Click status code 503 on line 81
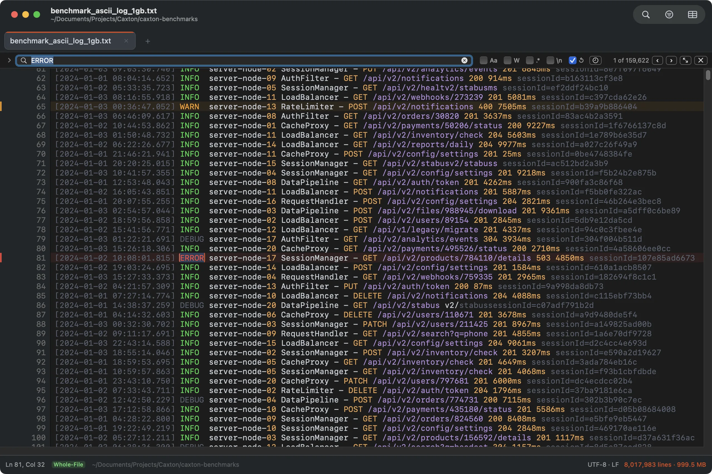The height and width of the screenshot is (474, 712). (543, 258)
